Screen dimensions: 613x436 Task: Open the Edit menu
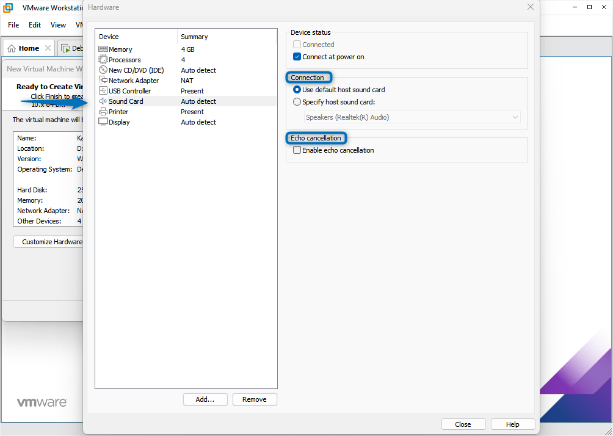pos(34,25)
